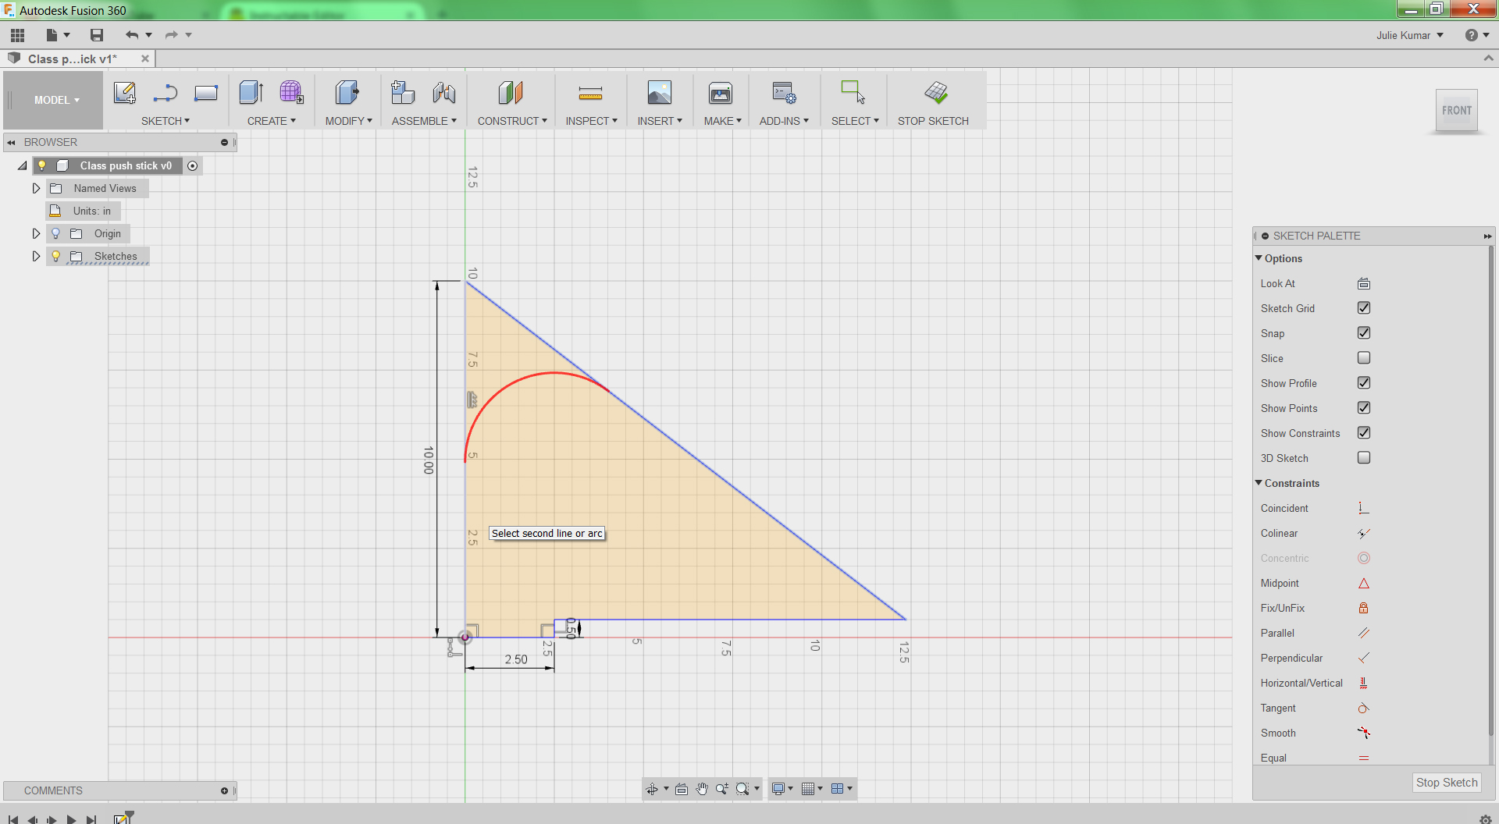The height and width of the screenshot is (824, 1499).
Task: Toggle the Show Points checkbox
Action: tap(1364, 408)
